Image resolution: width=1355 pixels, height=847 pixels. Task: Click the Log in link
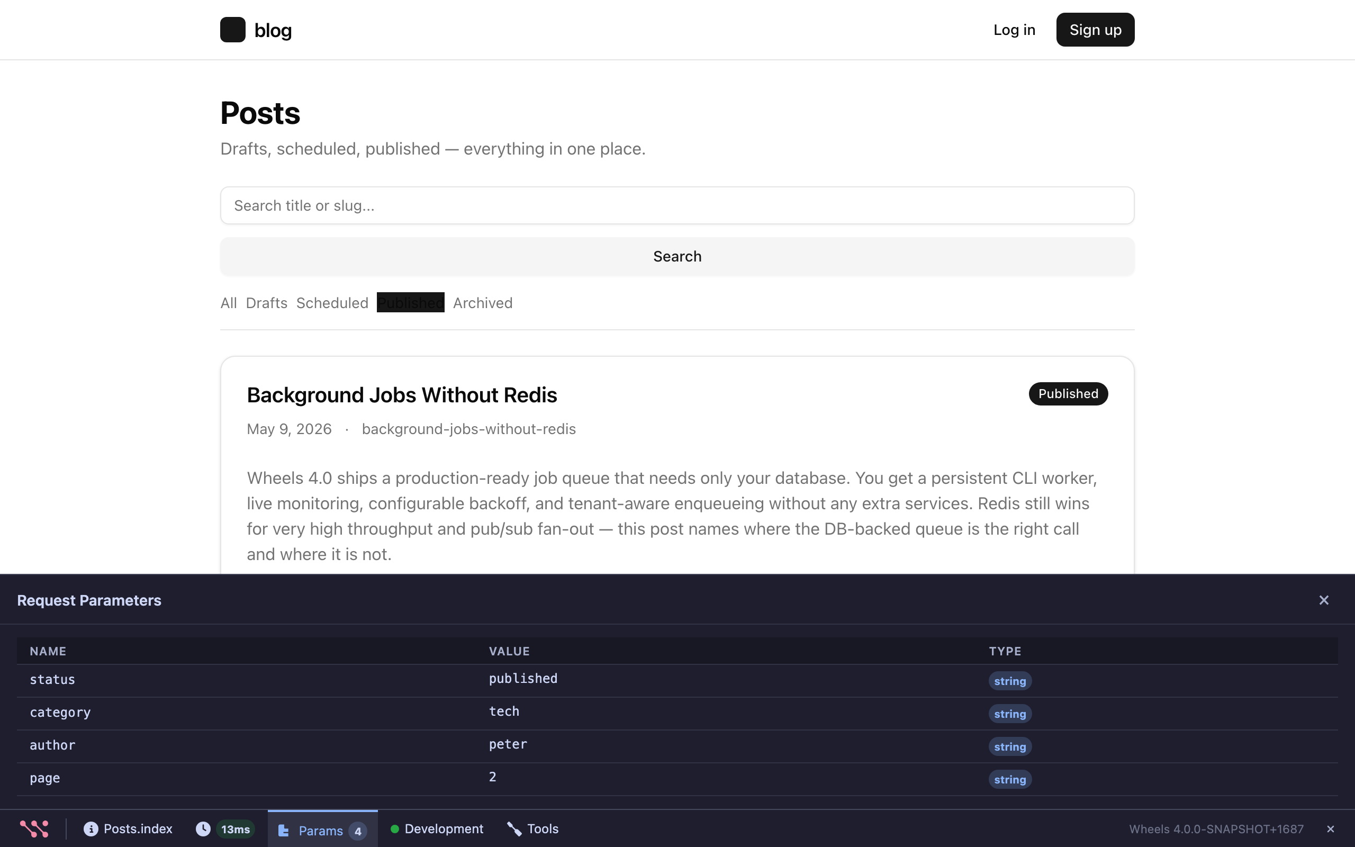pyautogui.click(x=1014, y=30)
